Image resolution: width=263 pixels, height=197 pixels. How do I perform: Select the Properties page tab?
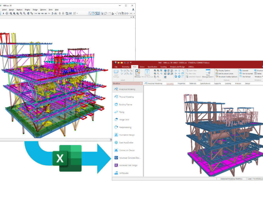click(x=181, y=83)
